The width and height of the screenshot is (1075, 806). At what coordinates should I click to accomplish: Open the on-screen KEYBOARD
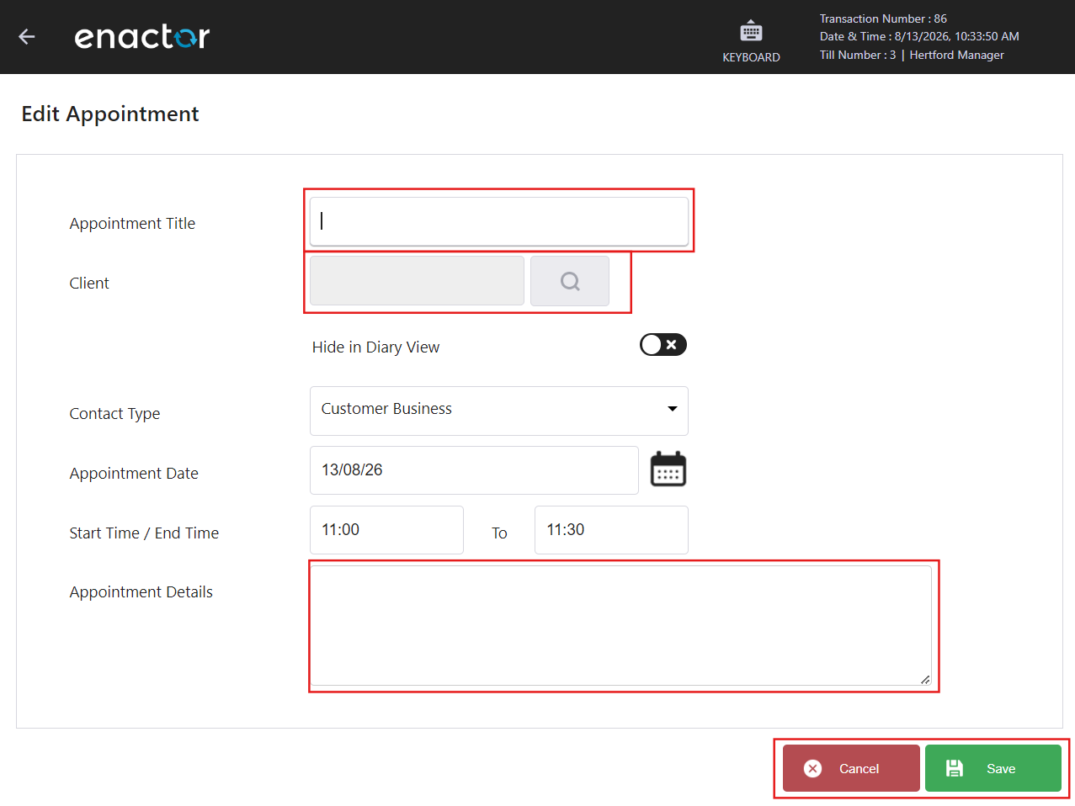751,41
